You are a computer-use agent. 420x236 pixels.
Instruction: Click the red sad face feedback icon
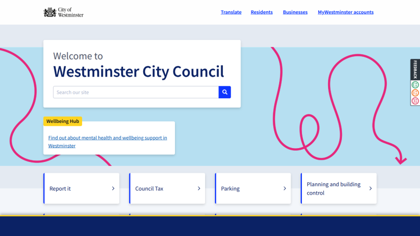pos(415,101)
